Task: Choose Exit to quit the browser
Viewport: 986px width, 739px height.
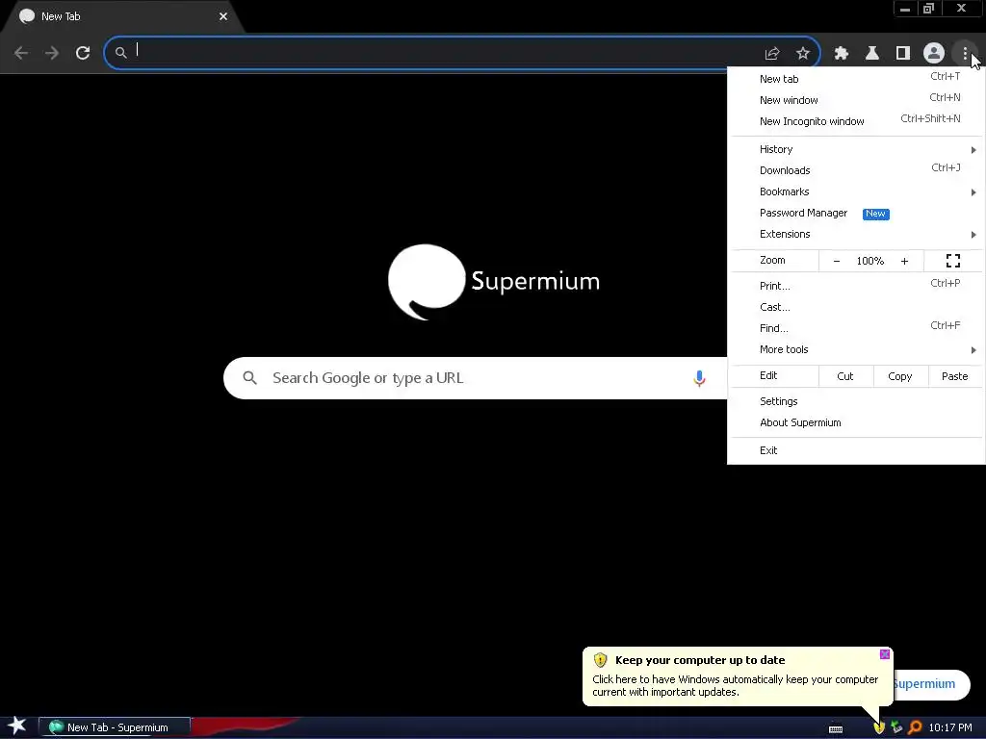Action: 856,450
